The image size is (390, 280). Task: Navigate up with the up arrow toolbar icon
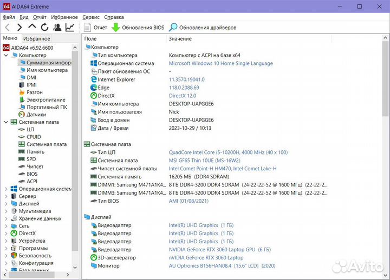click(32, 27)
